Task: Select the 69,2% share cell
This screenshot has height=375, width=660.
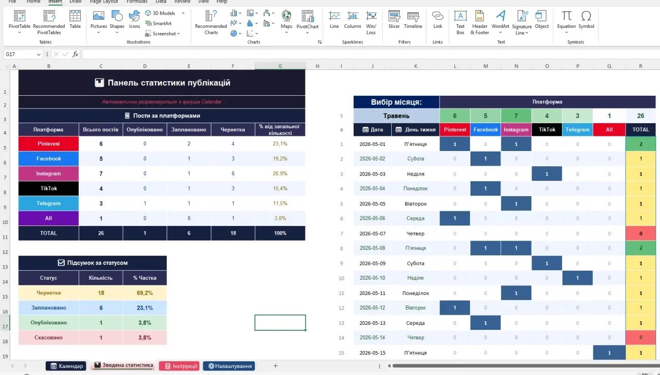Action: click(145, 293)
